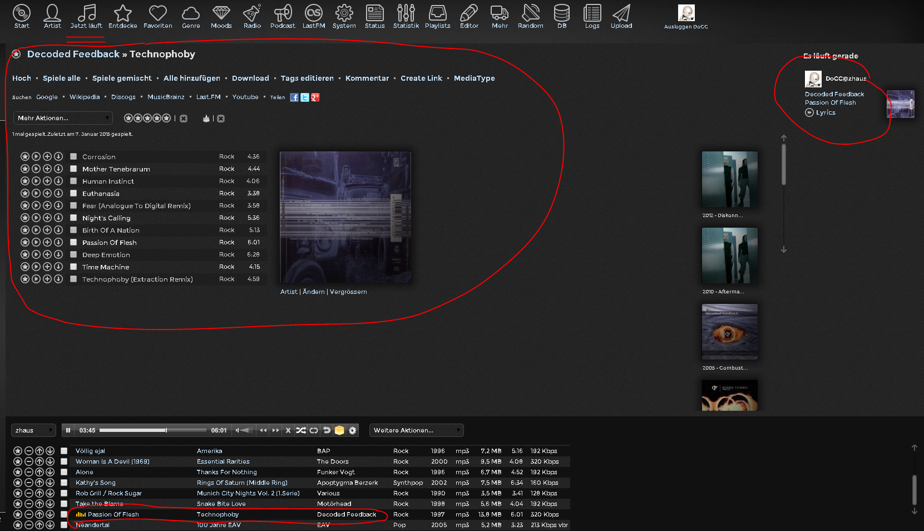Click the Spiele alle link

[x=62, y=78]
